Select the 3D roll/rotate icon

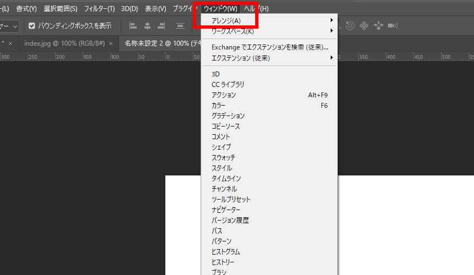[349, 26]
